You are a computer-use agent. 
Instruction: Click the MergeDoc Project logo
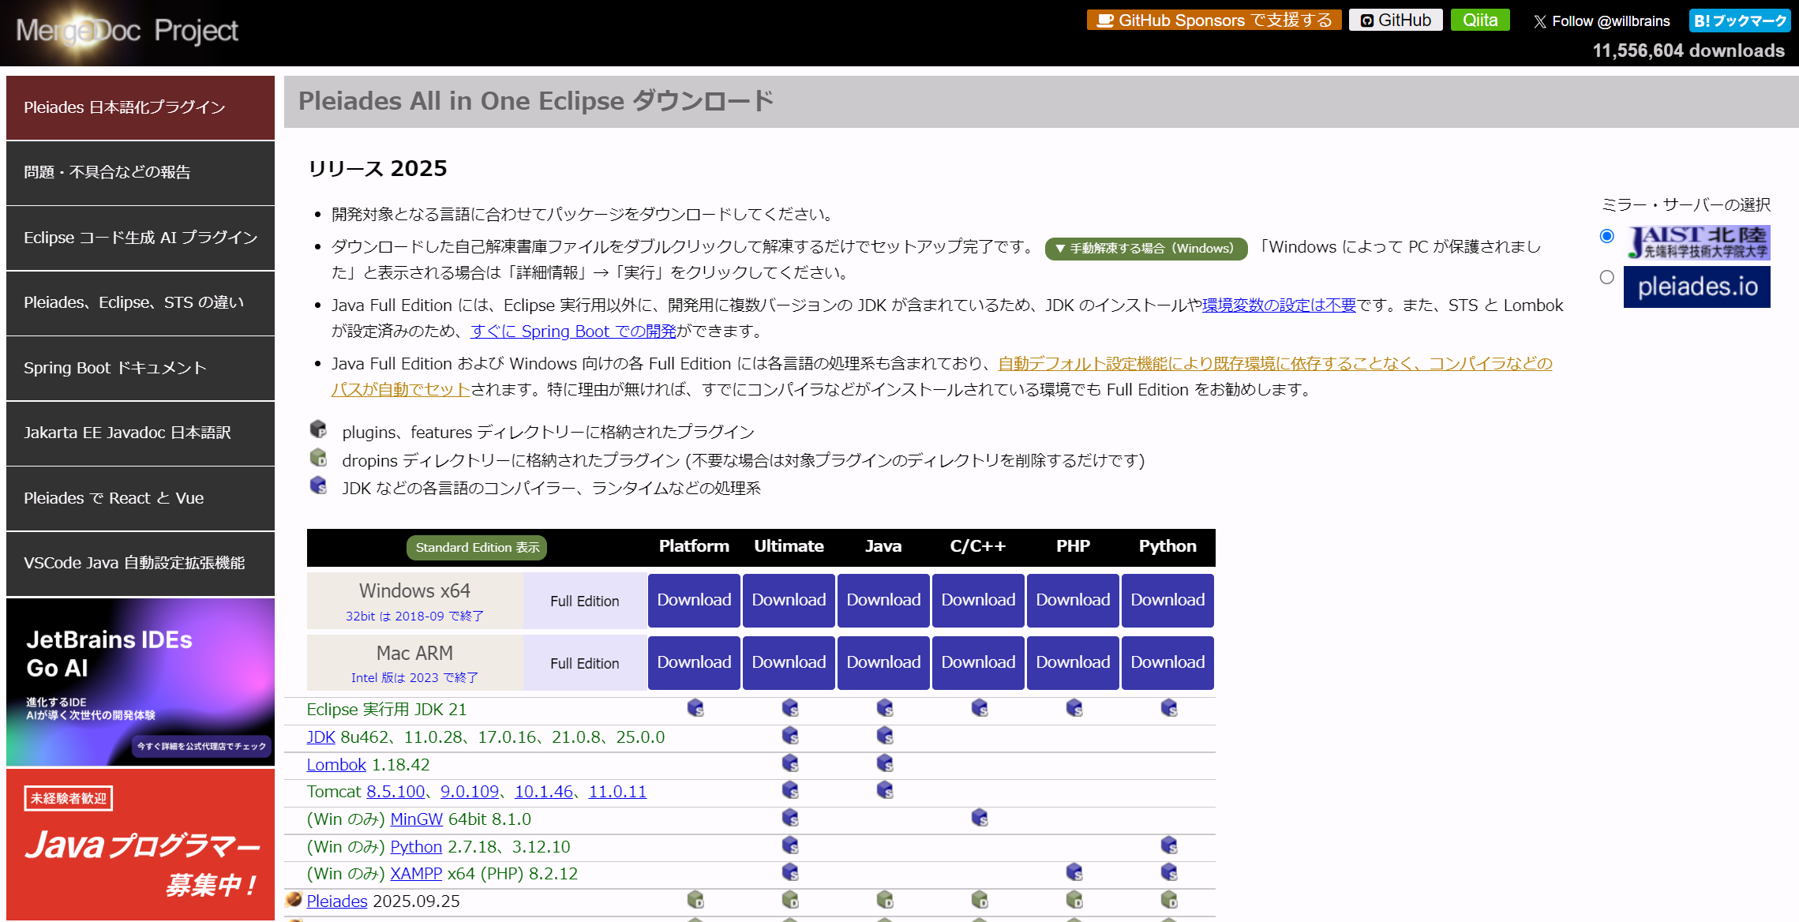pyautogui.click(x=126, y=31)
